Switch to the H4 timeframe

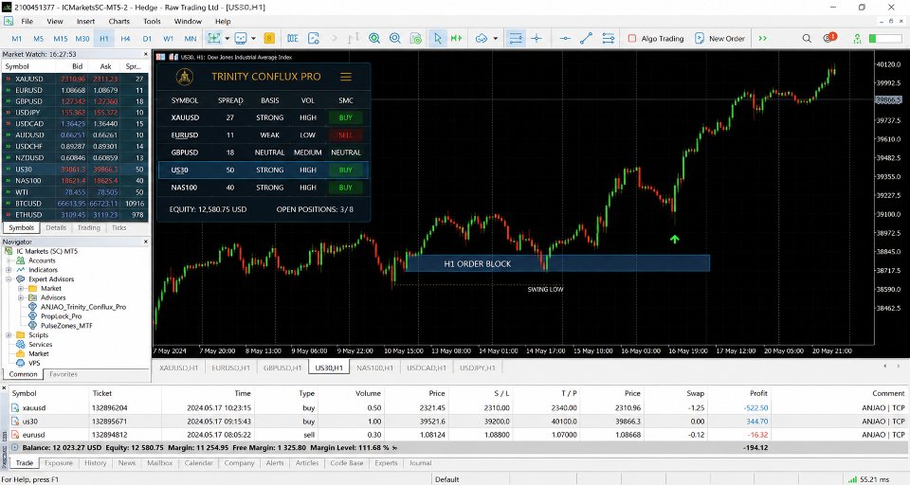[125, 38]
